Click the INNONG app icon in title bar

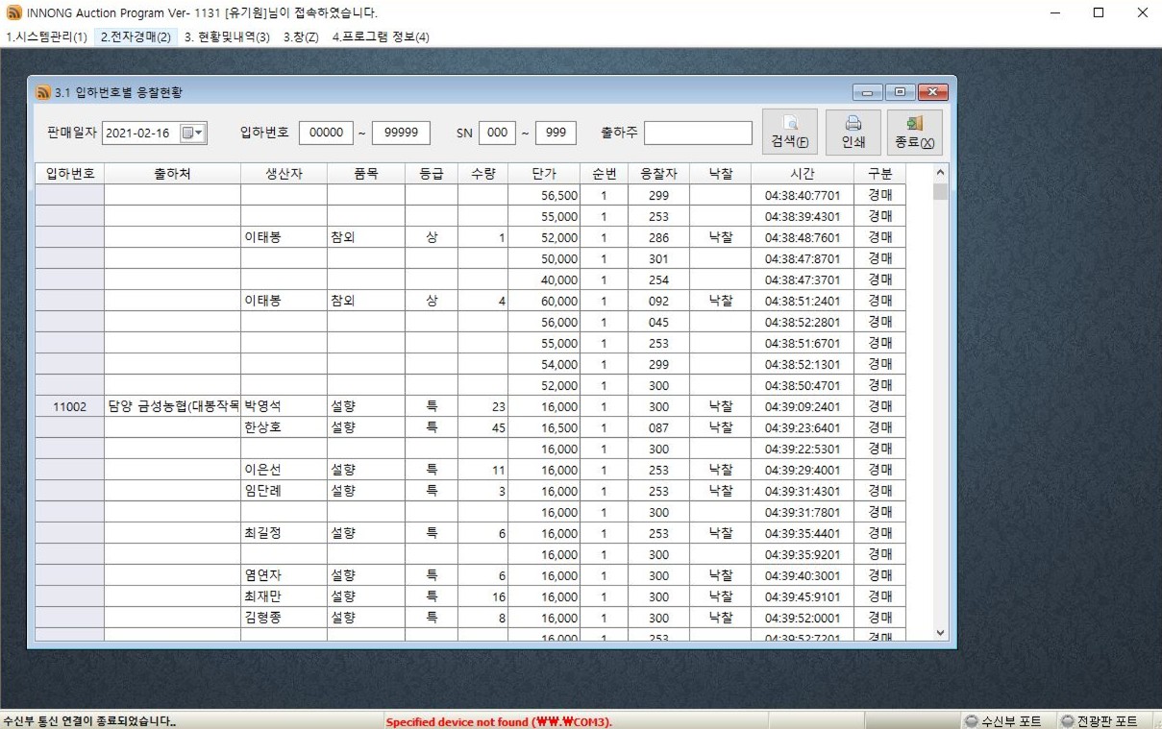click(x=13, y=13)
